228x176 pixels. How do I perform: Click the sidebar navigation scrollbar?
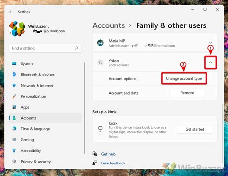click(85, 108)
